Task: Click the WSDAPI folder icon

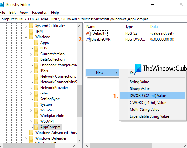Action: [36, 121]
